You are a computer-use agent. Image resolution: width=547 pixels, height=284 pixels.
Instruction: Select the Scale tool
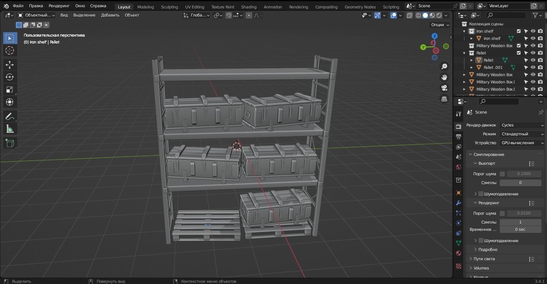click(10, 89)
